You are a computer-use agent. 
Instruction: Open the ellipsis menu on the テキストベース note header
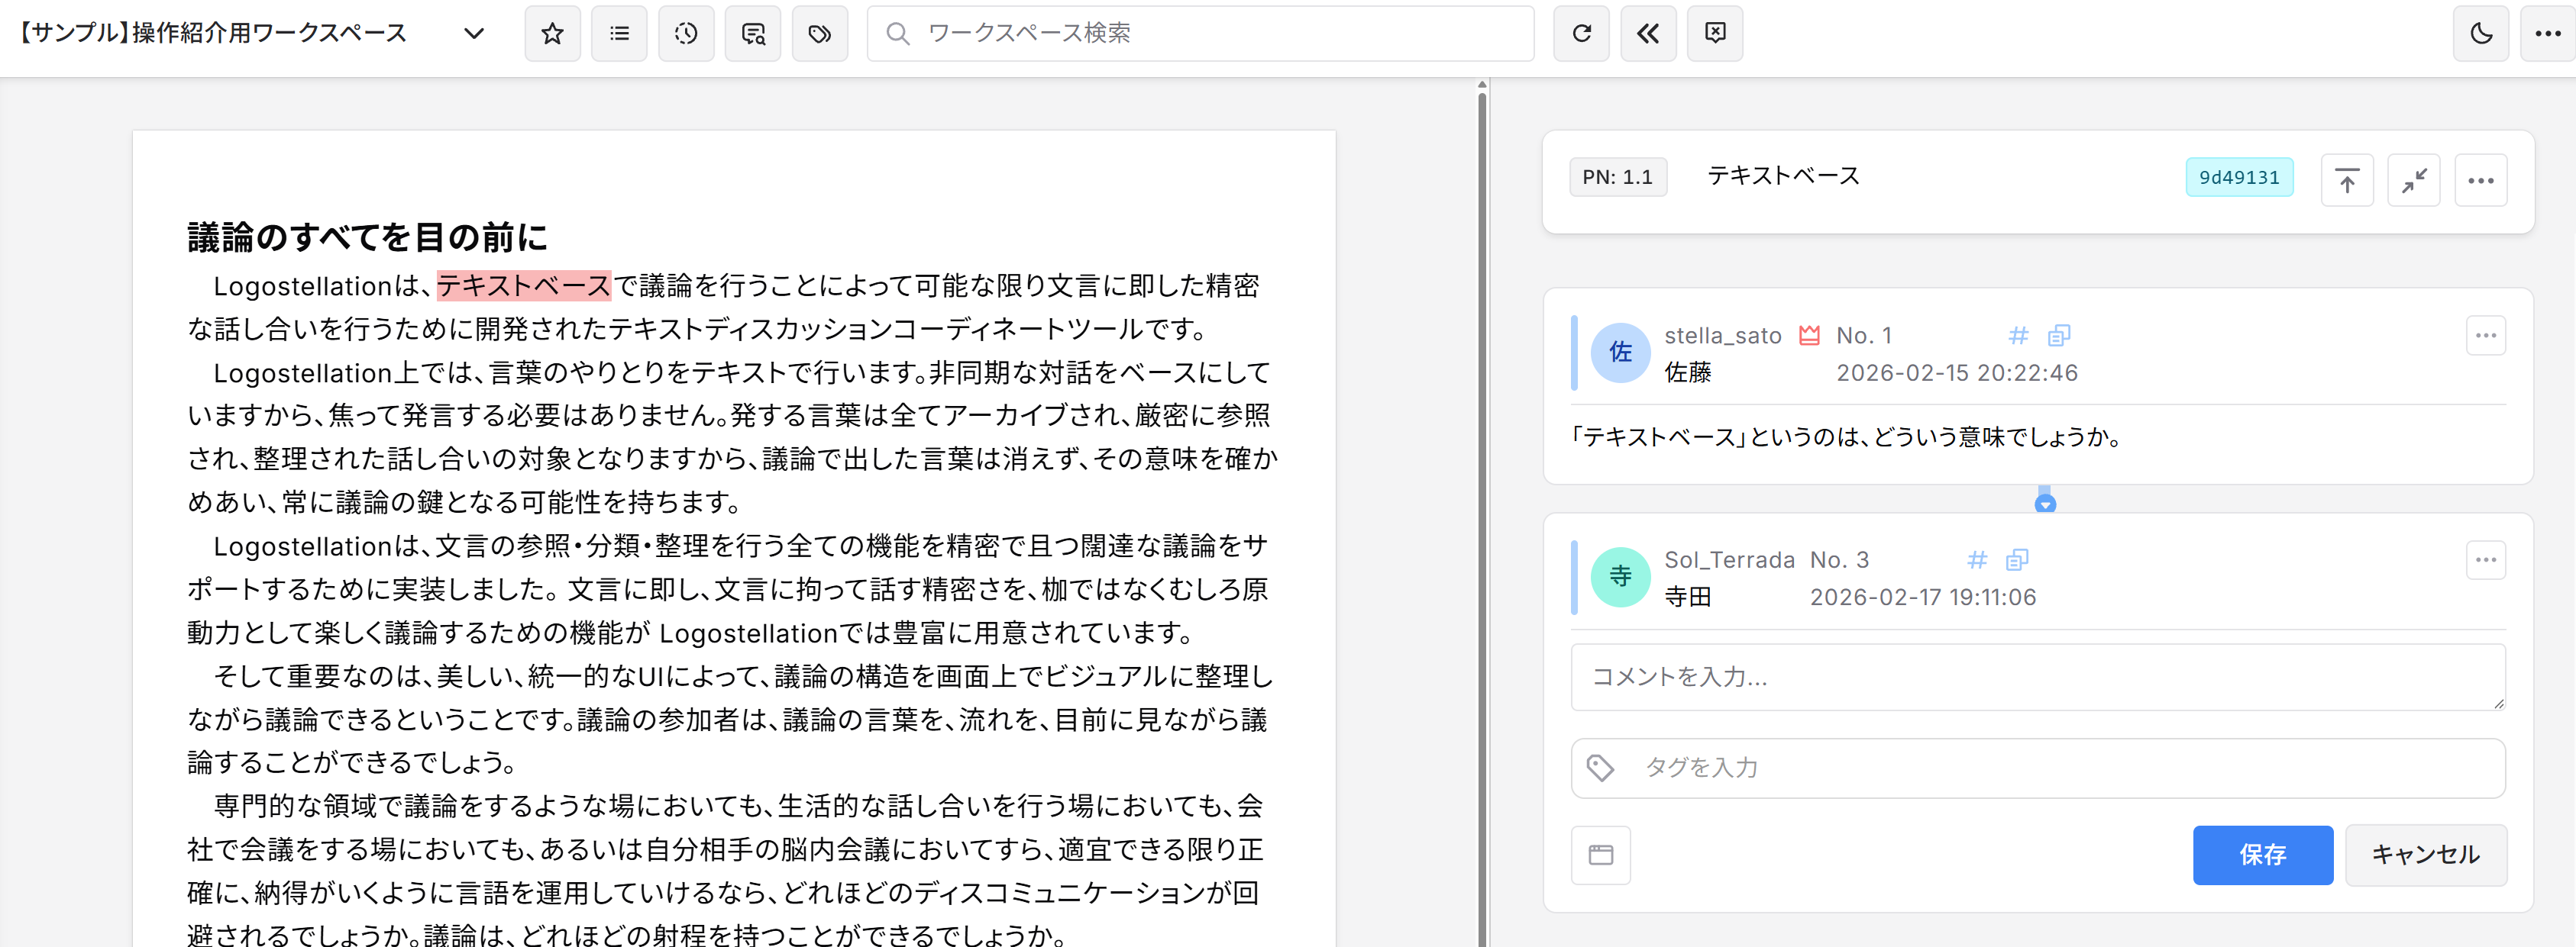tap(2481, 180)
